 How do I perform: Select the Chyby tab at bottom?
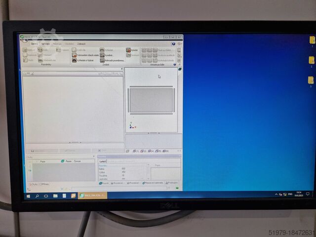[32, 184]
